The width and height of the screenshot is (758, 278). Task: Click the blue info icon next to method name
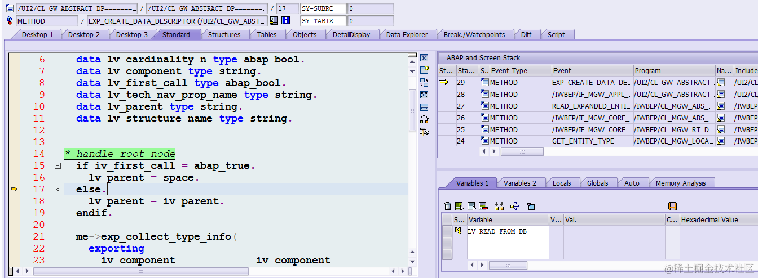tap(285, 21)
